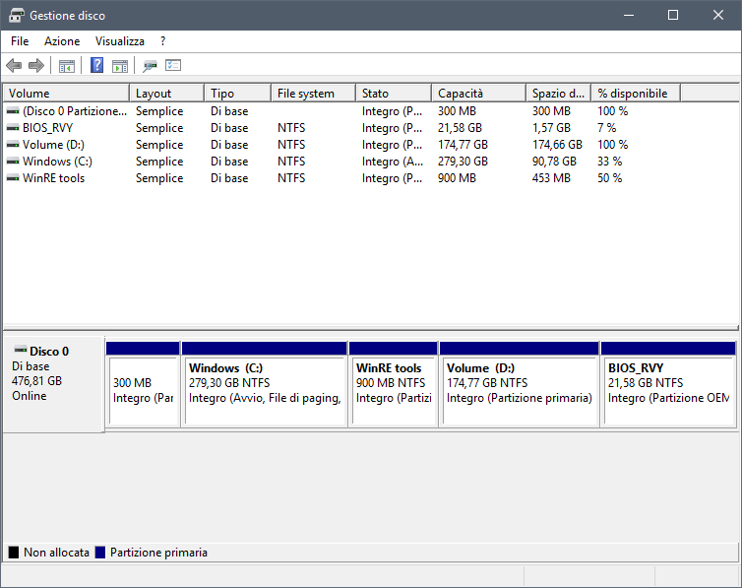Image resolution: width=742 pixels, height=588 pixels.
Task: Click the black Non allocata legend swatch
Action: click(14, 552)
